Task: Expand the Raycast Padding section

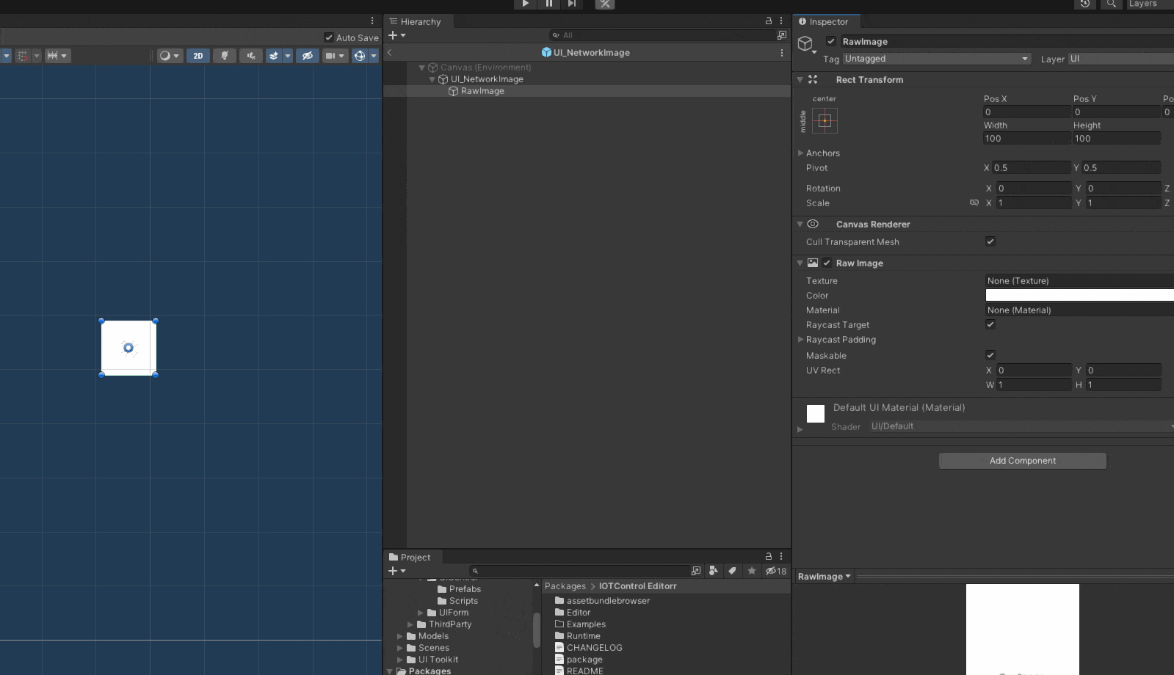Action: pos(801,340)
